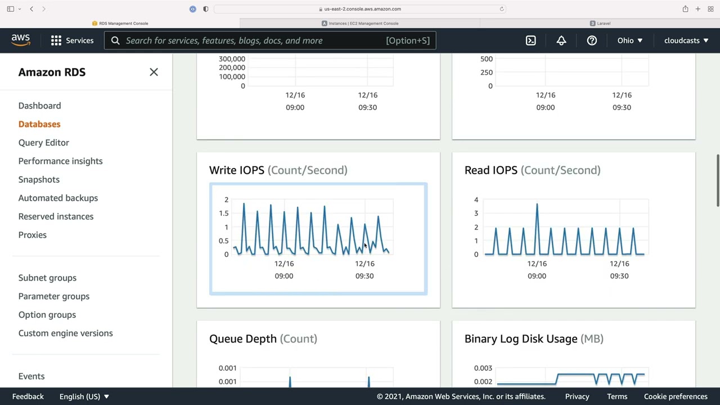Open Automated backups
This screenshot has height=405, width=720.
tap(58, 198)
